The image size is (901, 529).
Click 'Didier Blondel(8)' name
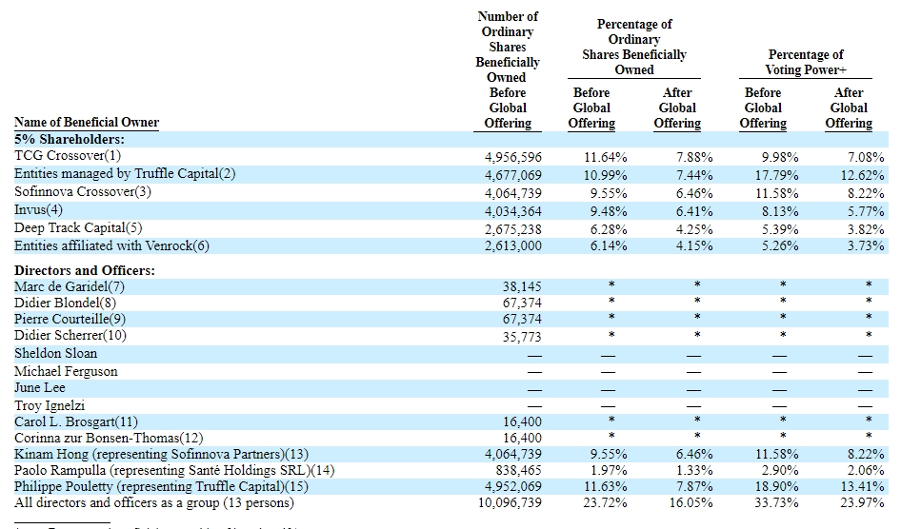pos(65,303)
